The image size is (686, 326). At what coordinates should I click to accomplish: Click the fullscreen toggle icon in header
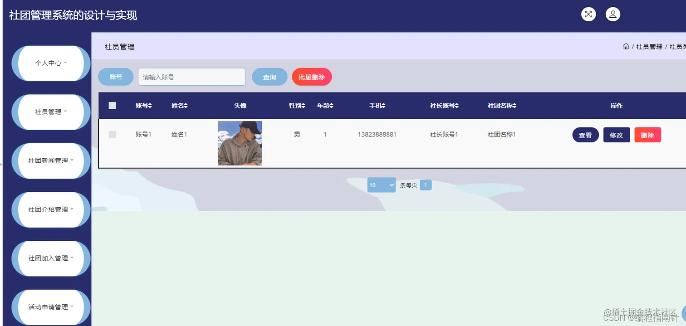coord(588,14)
